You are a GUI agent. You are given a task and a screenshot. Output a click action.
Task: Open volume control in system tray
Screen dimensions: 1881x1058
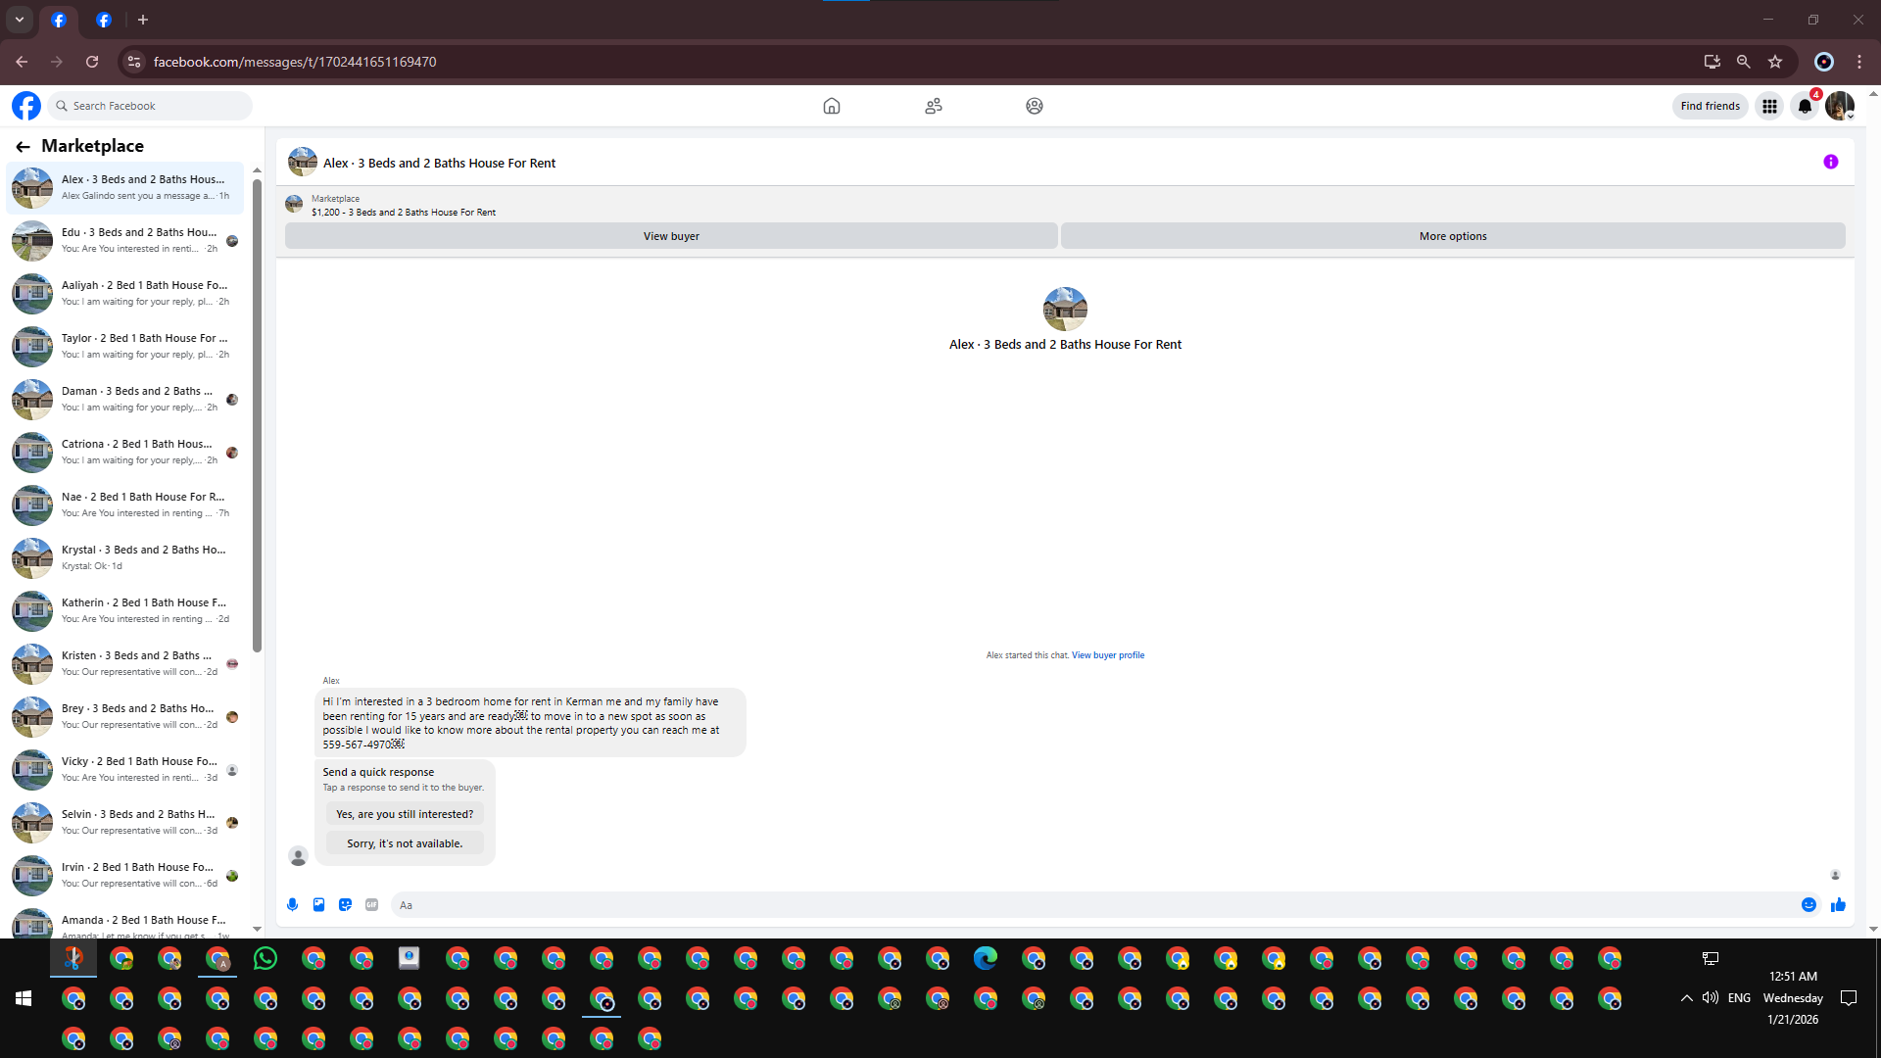[x=1711, y=998]
